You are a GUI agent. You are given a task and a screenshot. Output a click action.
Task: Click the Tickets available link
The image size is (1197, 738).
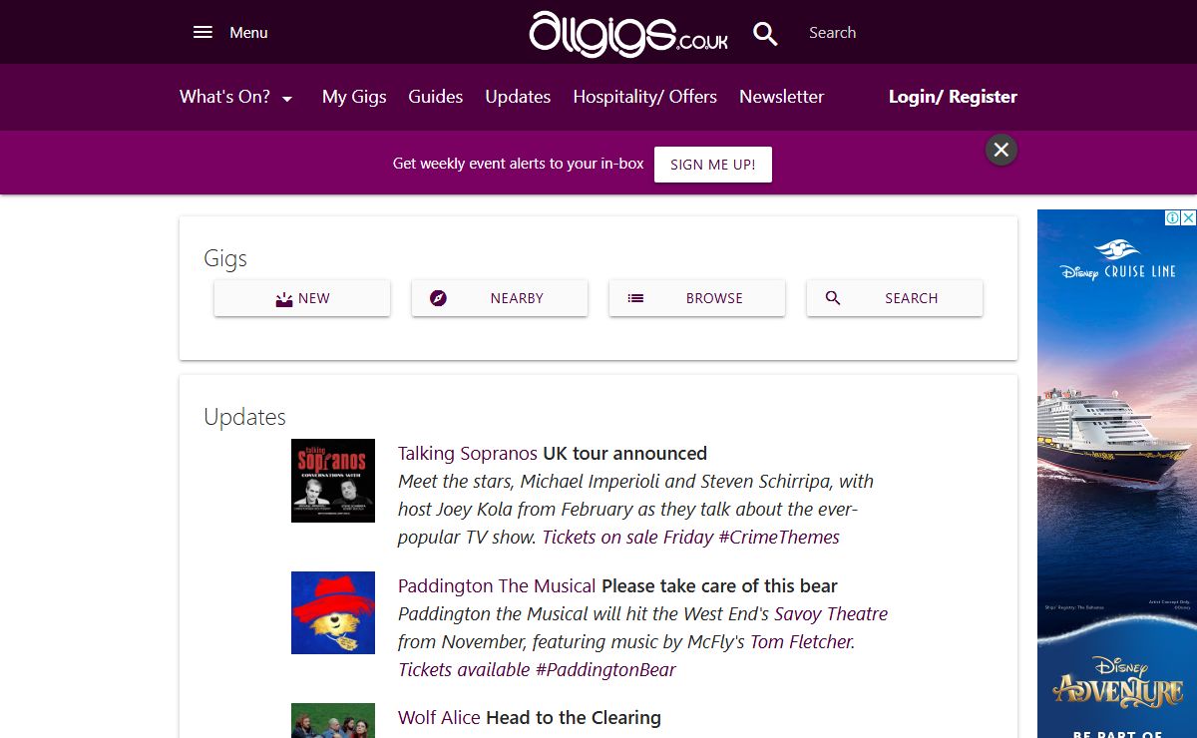pyautogui.click(x=464, y=670)
